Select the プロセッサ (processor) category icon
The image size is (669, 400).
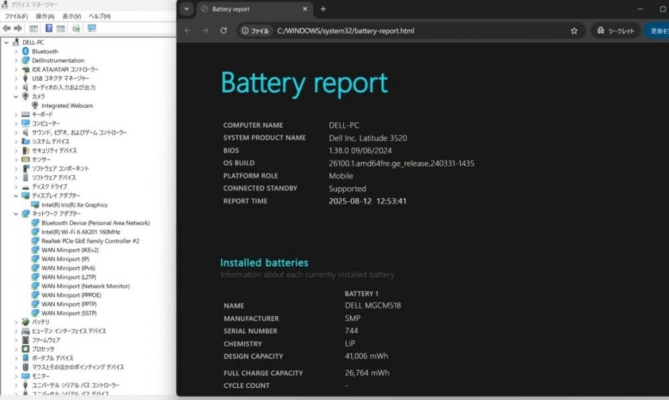click(x=25, y=348)
